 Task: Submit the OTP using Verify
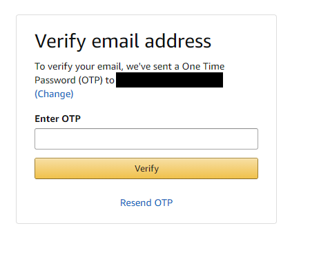point(146,168)
